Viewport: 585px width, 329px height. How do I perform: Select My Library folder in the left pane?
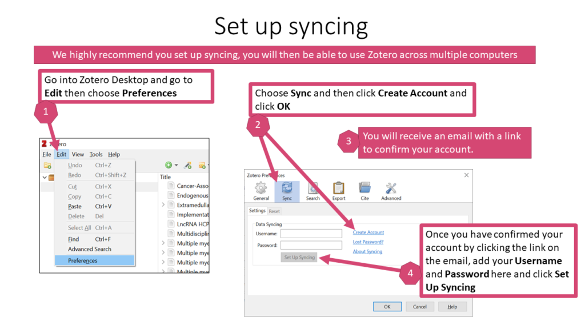click(52, 177)
